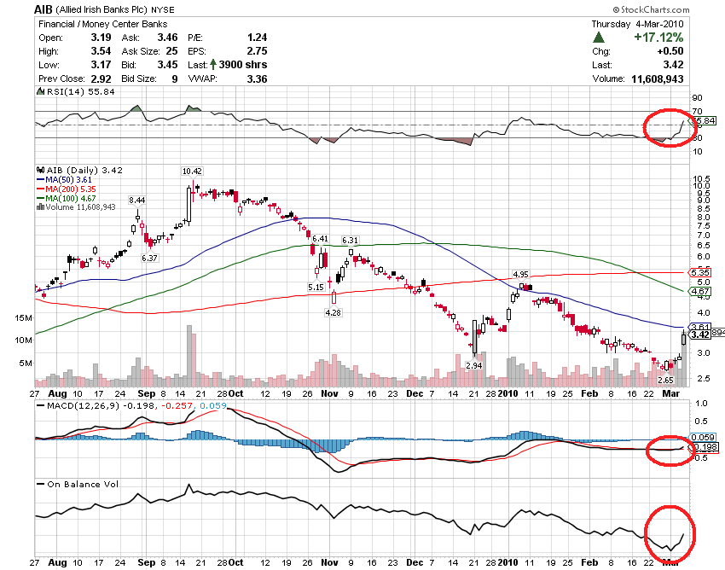Image resolution: width=725 pixels, height=570 pixels.
Task: Click the blue line marker for MA(50)
Action: coord(40,180)
